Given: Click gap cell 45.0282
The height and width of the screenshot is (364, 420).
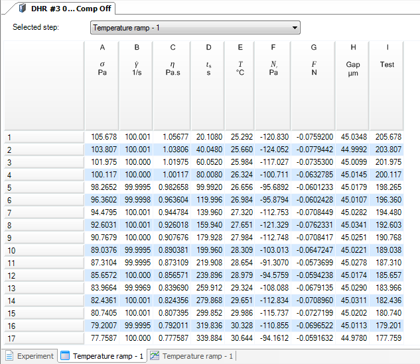Looking at the screenshot, I should coord(353,212).
